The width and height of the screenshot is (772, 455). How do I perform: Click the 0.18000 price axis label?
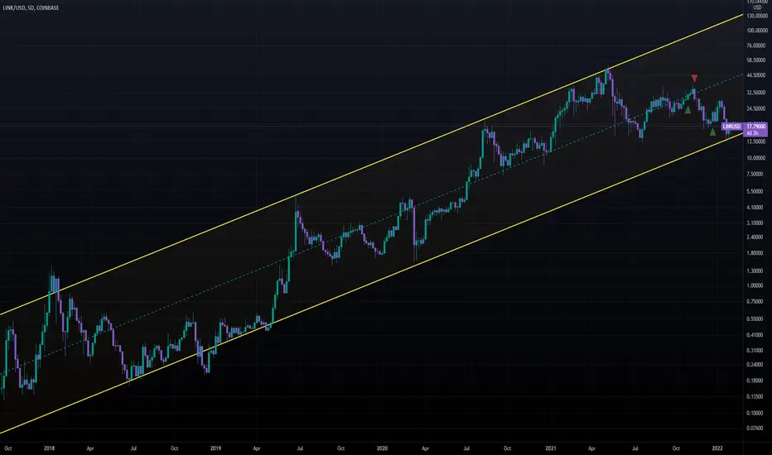click(x=755, y=381)
